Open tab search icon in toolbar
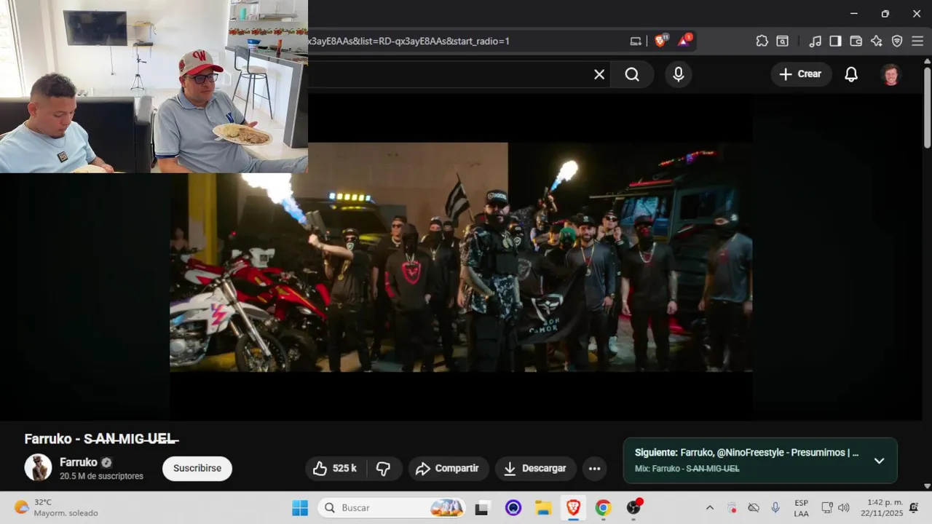The height and width of the screenshot is (524, 932). click(783, 41)
